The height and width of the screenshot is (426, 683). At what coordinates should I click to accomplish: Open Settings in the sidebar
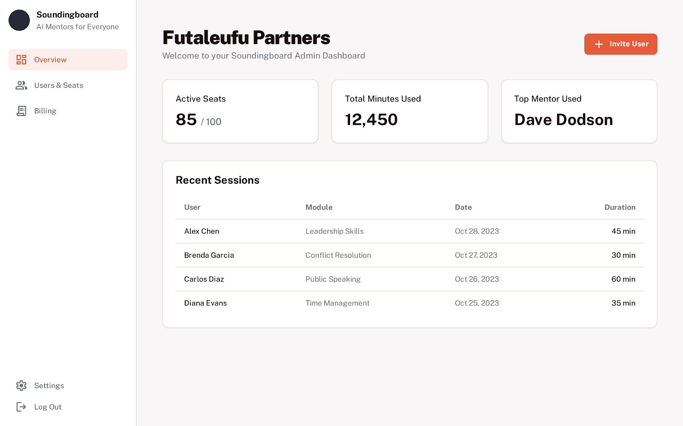click(68, 386)
